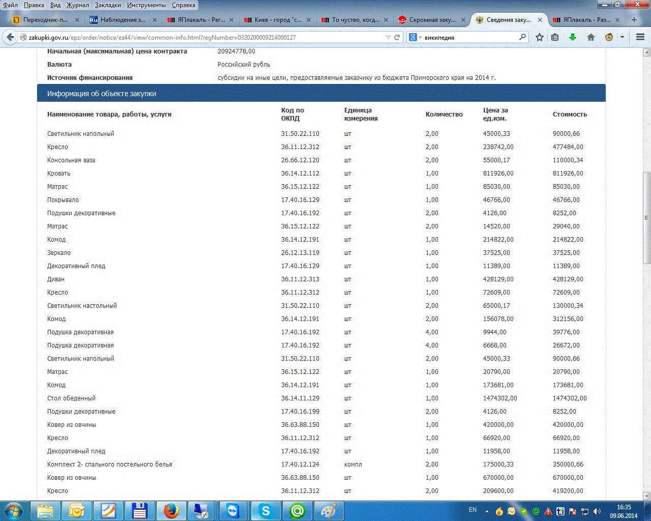Bookmark this page with the star icon
Screen dimensions: 651x521
pyautogui.click(x=540, y=37)
